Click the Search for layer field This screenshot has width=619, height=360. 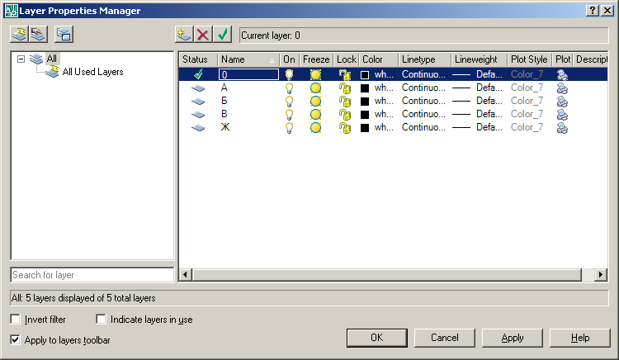click(x=92, y=275)
